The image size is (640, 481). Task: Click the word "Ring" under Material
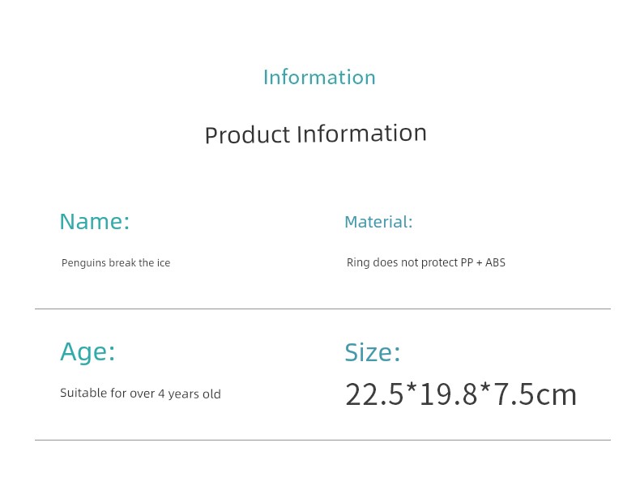(x=358, y=263)
